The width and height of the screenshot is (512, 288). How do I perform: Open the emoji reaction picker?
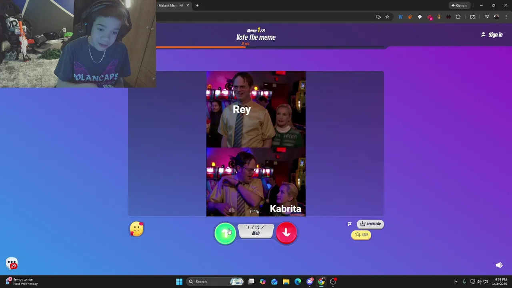tap(137, 229)
